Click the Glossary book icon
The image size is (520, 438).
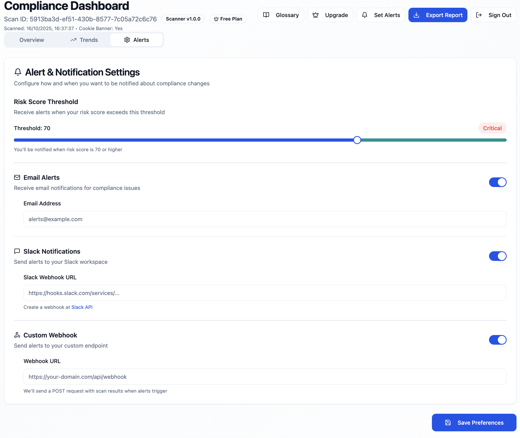(266, 15)
